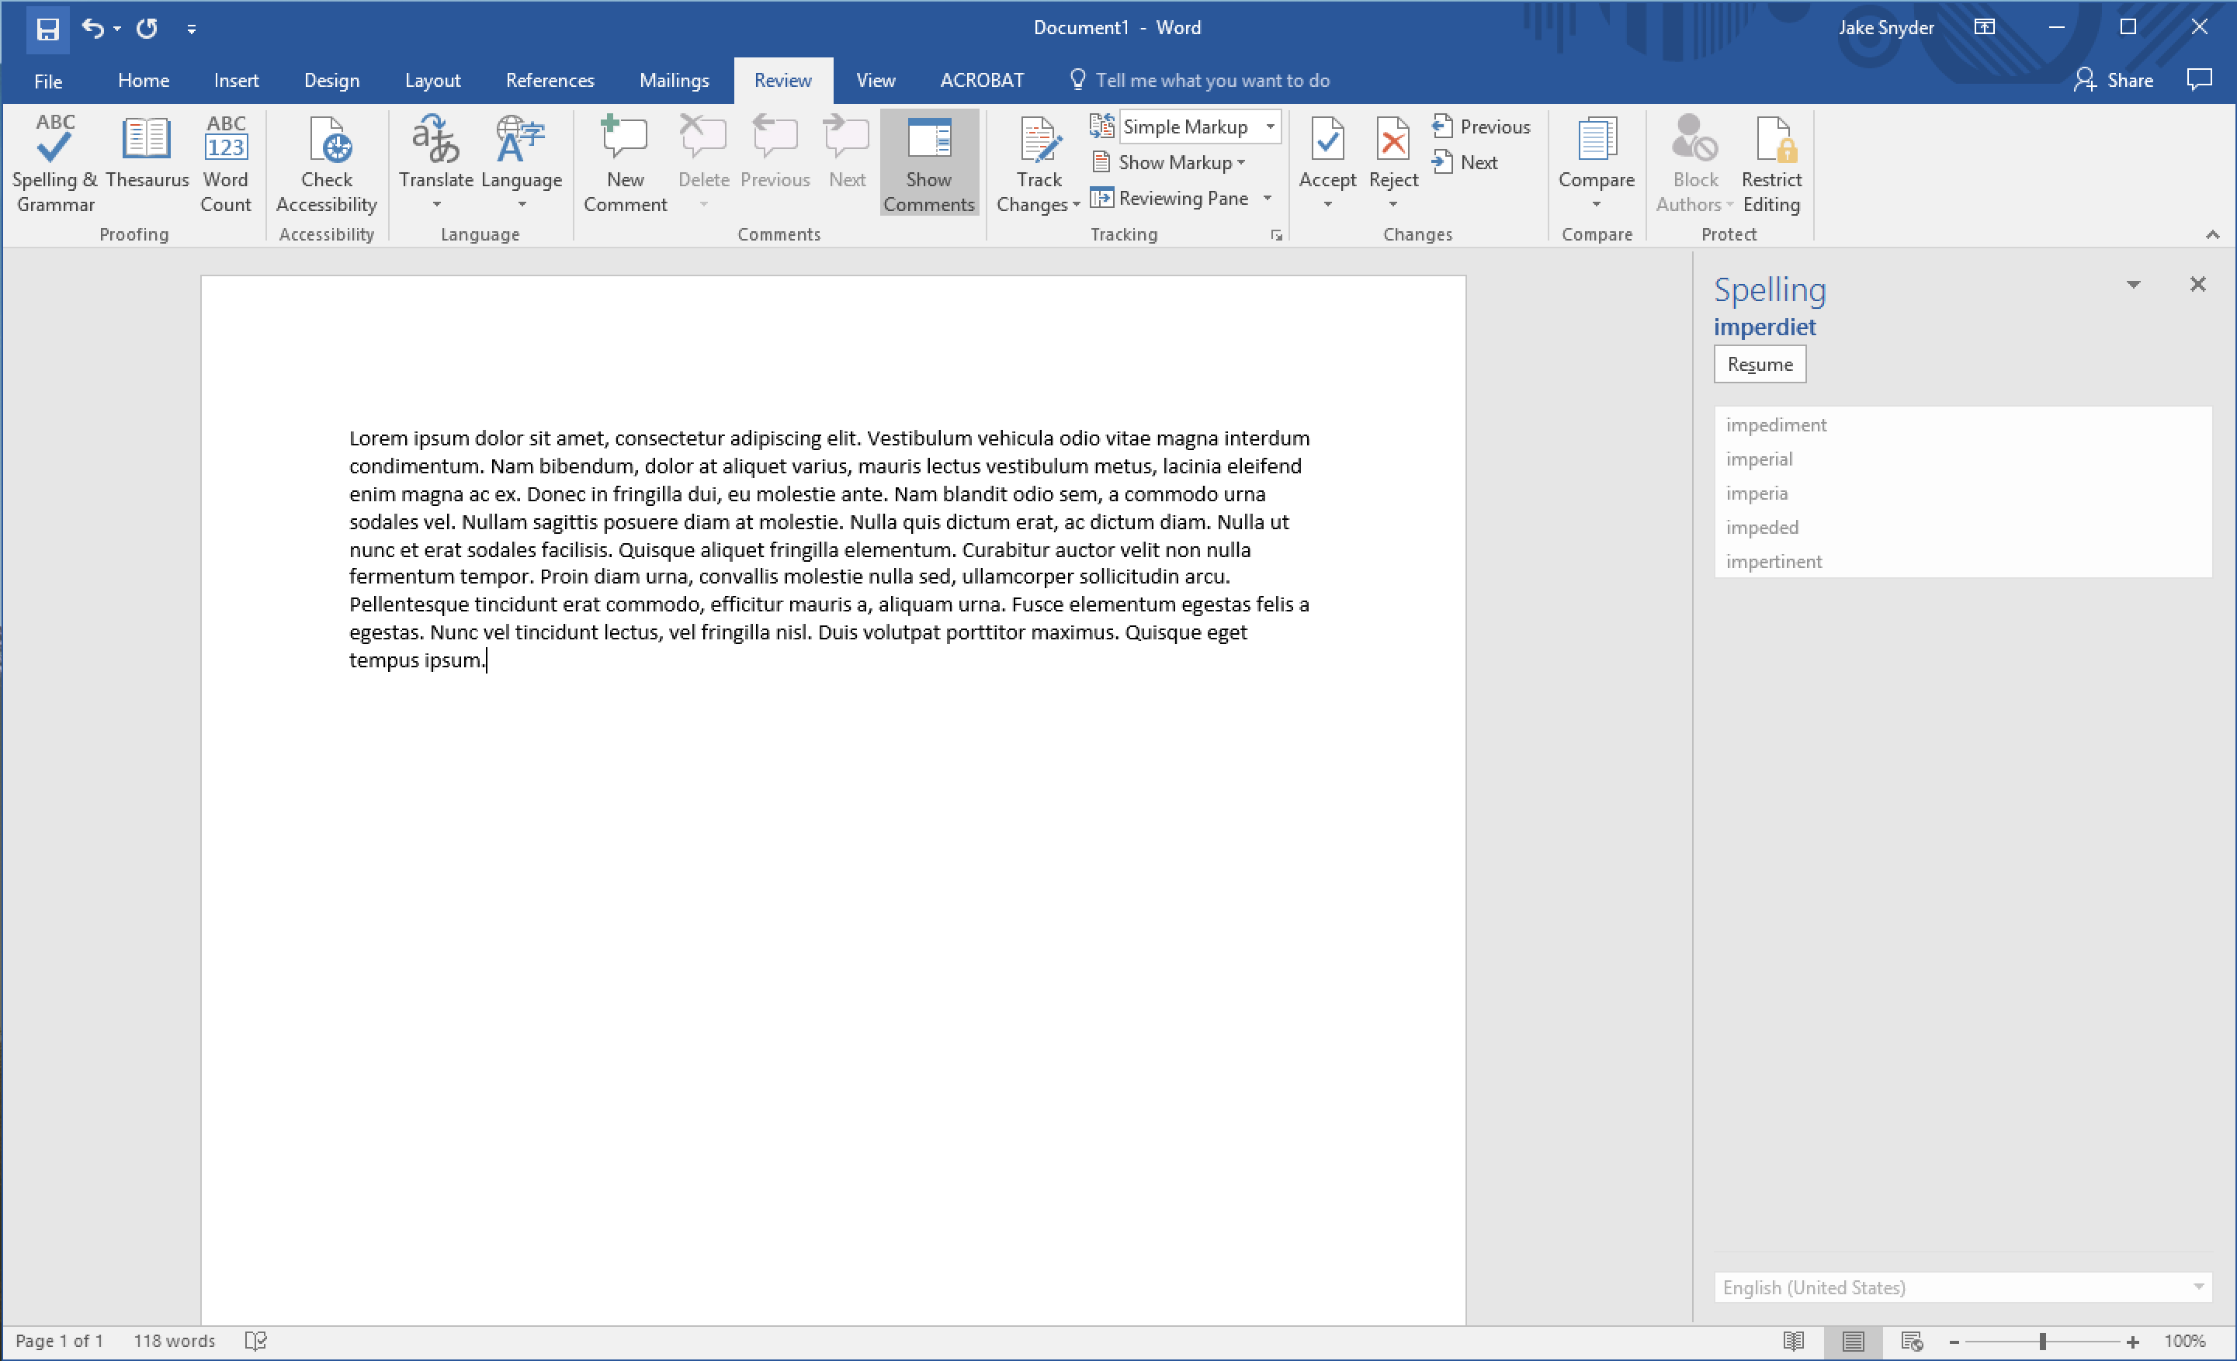2237x1361 pixels.
Task: Toggle Track Changes on
Action: 1039,151
